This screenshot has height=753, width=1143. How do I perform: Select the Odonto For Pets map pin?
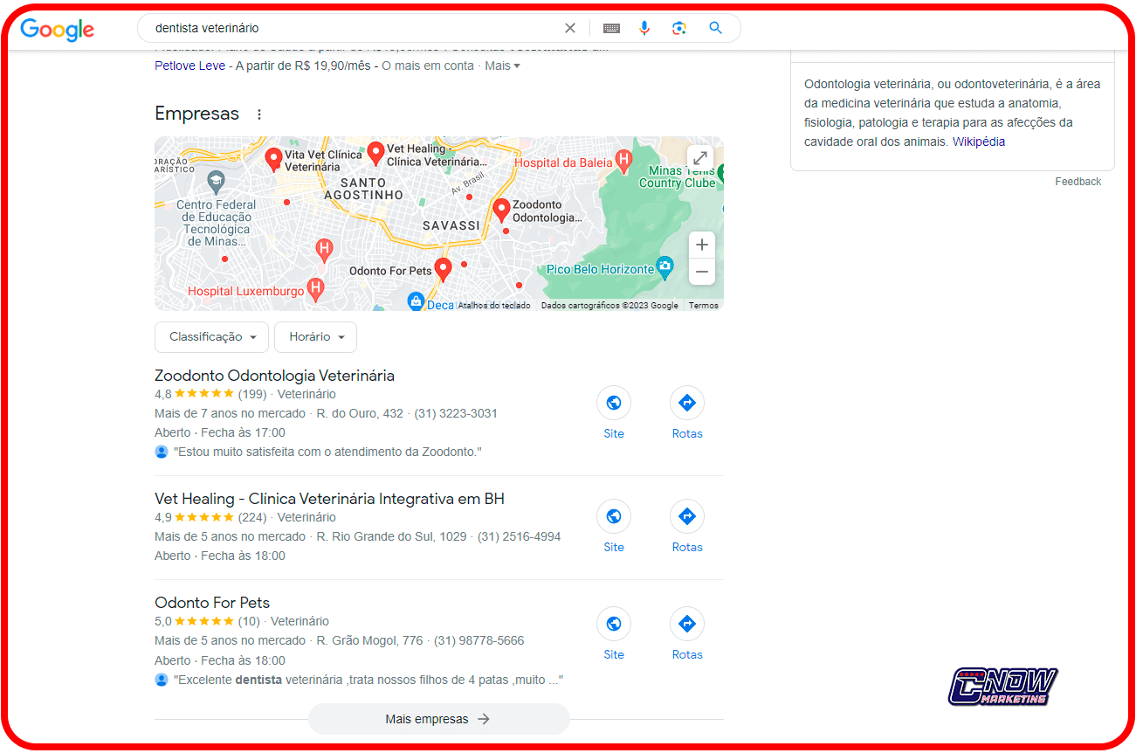click(x=444, y=270)
